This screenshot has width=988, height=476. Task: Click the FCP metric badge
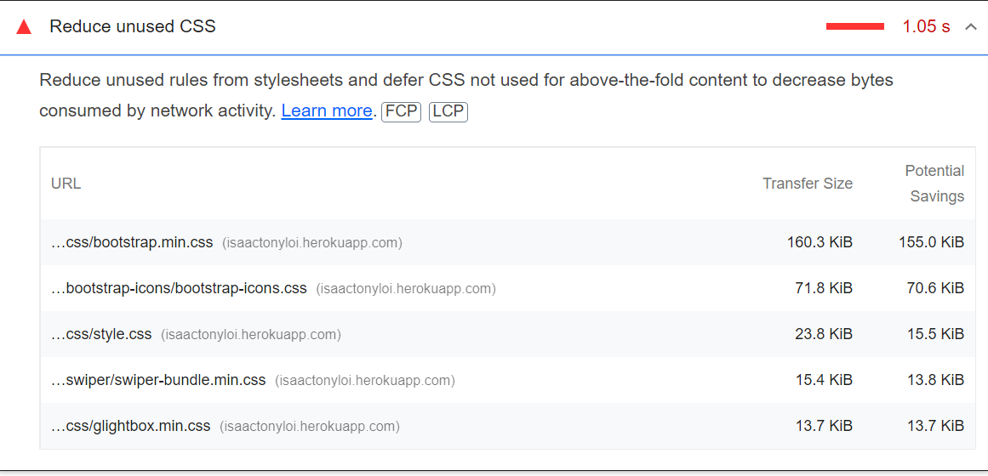pyautogui.click(x=401, y=111)
